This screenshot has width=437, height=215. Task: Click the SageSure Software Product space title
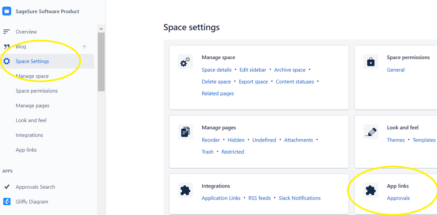tap(47, 11)
